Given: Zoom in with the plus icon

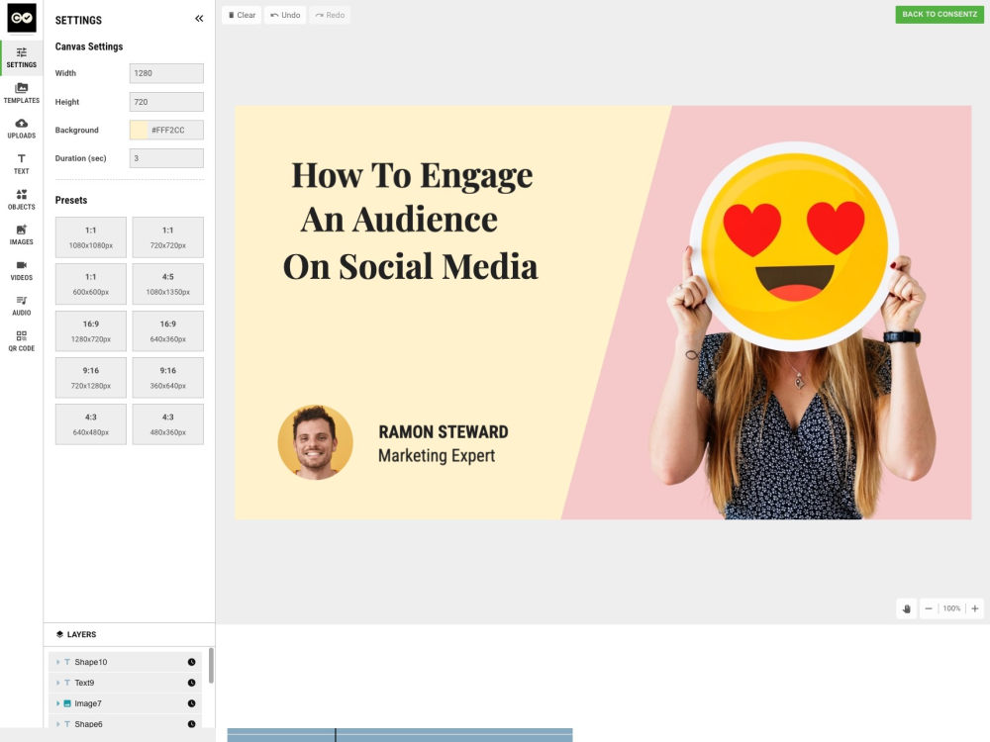Looking at the screenshot, I should coord(975,608).
